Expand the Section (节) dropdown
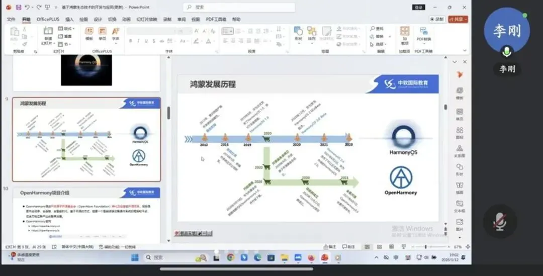The height and width of the screenshot is (276, 543). (x=64, y=44)
